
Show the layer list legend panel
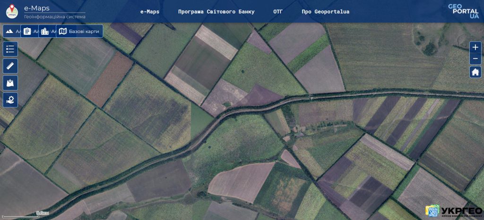[10, 49]
